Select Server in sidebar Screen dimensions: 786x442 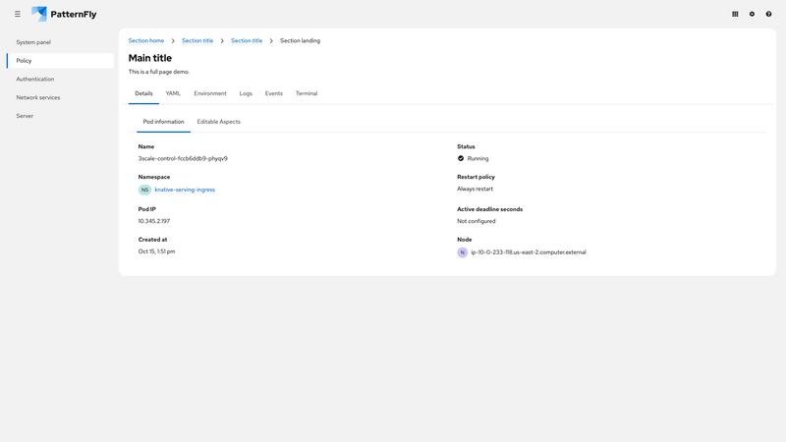click(60, 116)
